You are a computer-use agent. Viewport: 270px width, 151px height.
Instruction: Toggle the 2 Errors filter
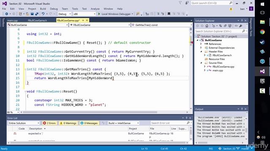pos(49,123)
